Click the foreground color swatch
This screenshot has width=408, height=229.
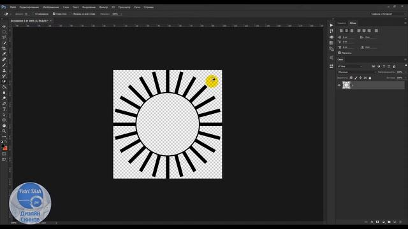click(x=3, y=146)
